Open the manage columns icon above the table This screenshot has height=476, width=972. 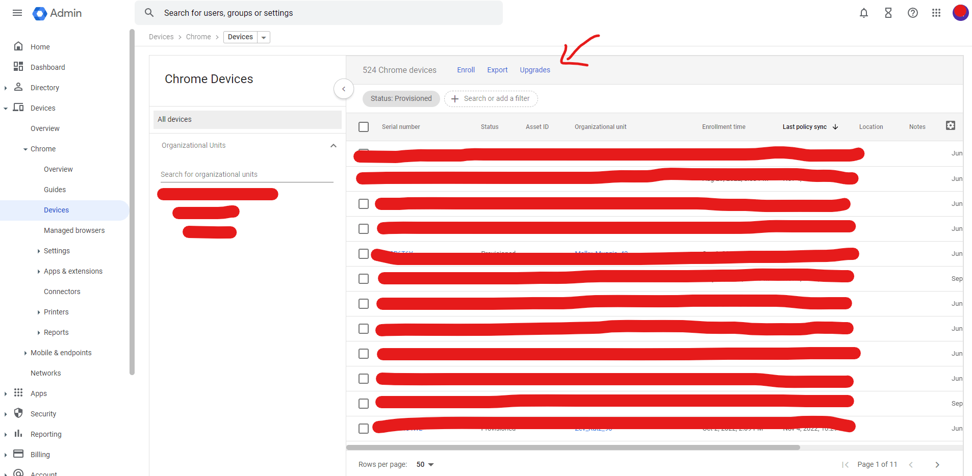coord(950,125)
